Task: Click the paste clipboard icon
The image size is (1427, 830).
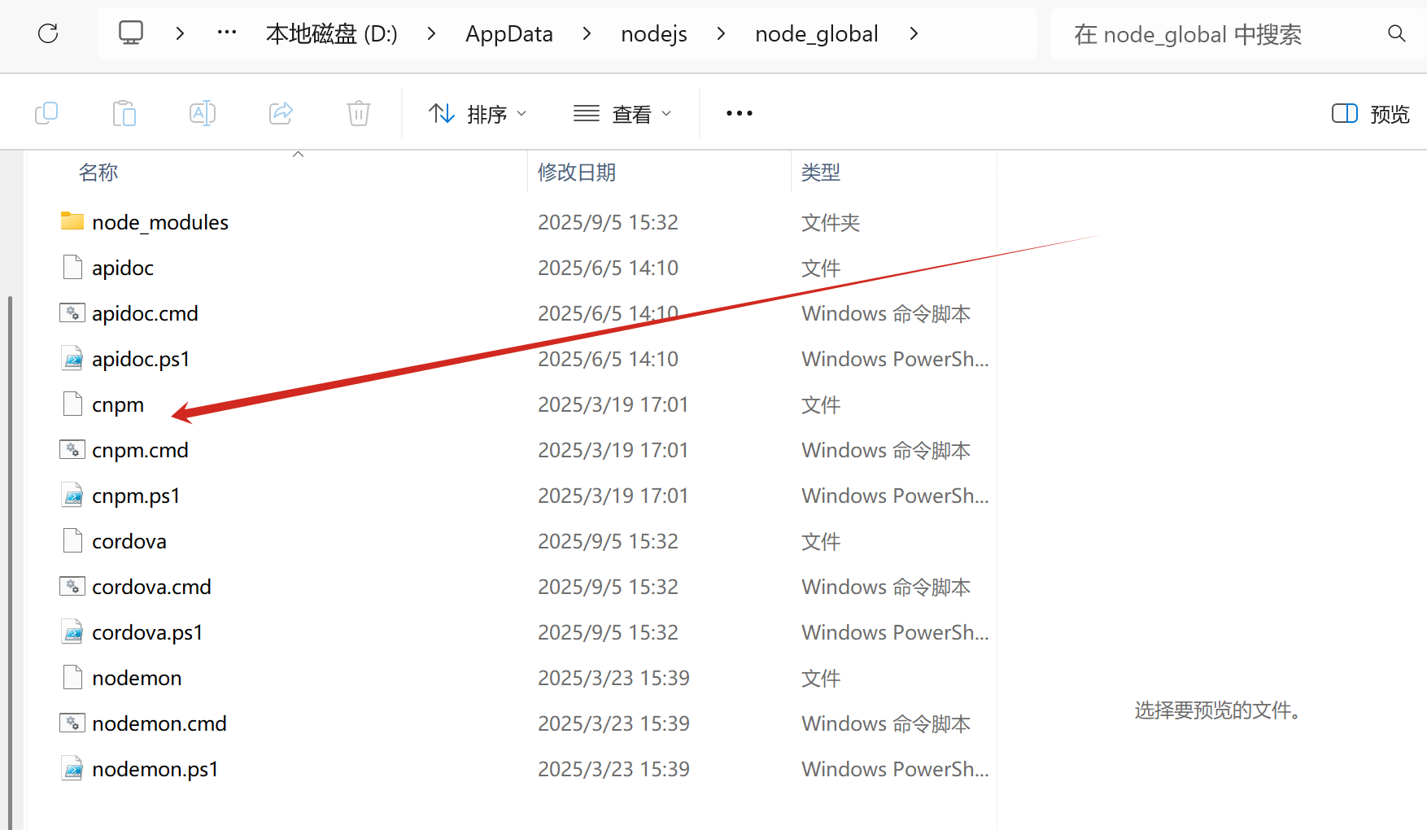Action: (124, 113)
